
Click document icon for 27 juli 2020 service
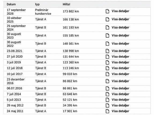(107, 57)
